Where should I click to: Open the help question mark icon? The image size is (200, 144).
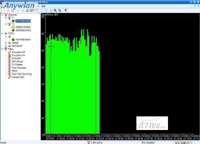tap(66, 10)
